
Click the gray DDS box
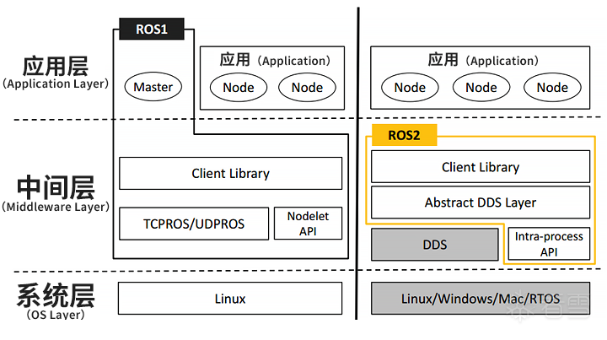tap(435, 245)
